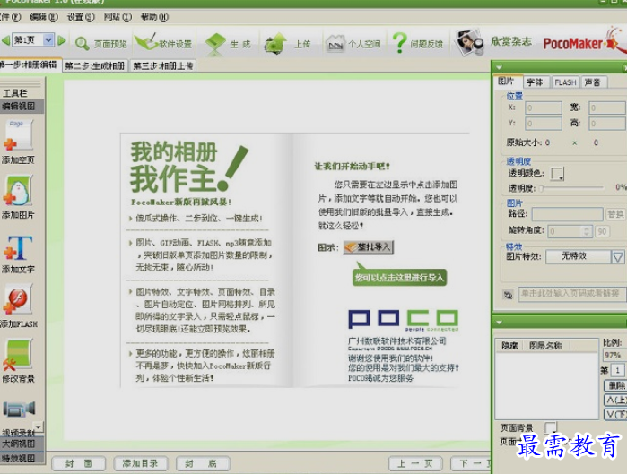Collapse the upper properties panel arrow
The width and height of the screenshot is (627, 474).
click(499, 67)
